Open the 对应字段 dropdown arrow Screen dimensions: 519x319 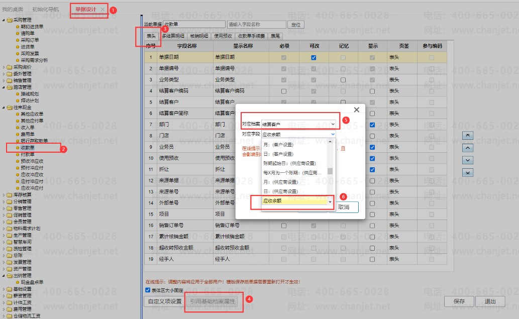pyautogui.click(x=333, y=134)
